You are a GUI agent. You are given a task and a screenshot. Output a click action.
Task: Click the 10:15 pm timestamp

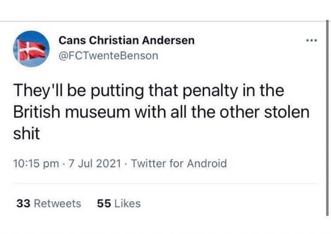[x=36, y=164]
